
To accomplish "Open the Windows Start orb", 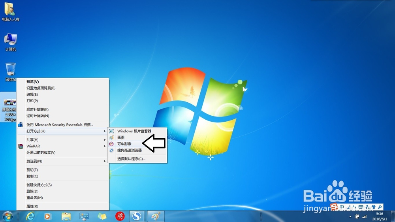I will coord(7,216).
